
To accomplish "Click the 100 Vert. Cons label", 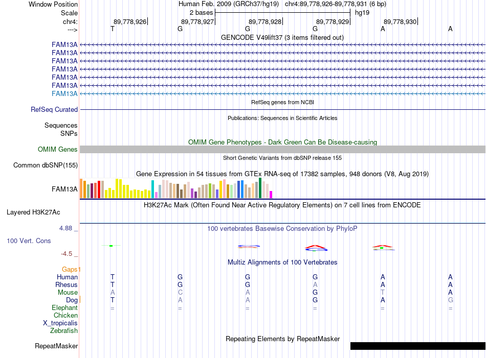I will click(x=29, y=241).
